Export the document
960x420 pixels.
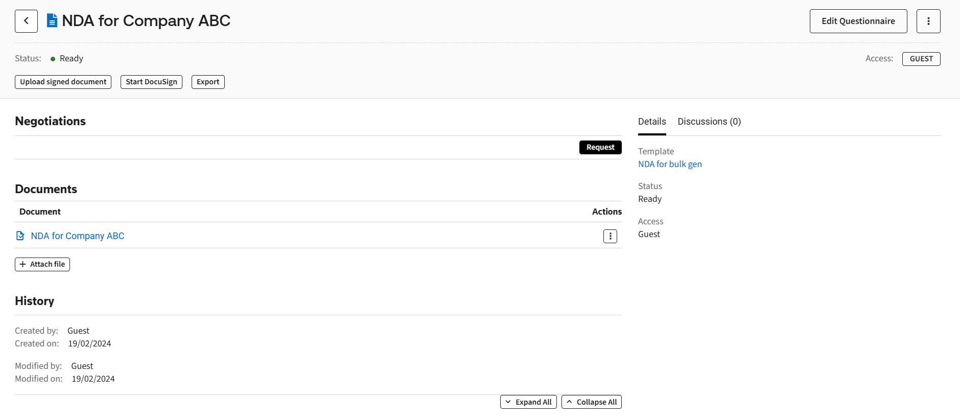tap(208, 82)
